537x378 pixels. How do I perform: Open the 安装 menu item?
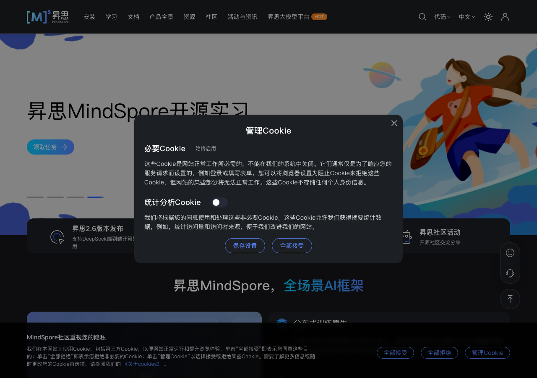click(89, 17)
